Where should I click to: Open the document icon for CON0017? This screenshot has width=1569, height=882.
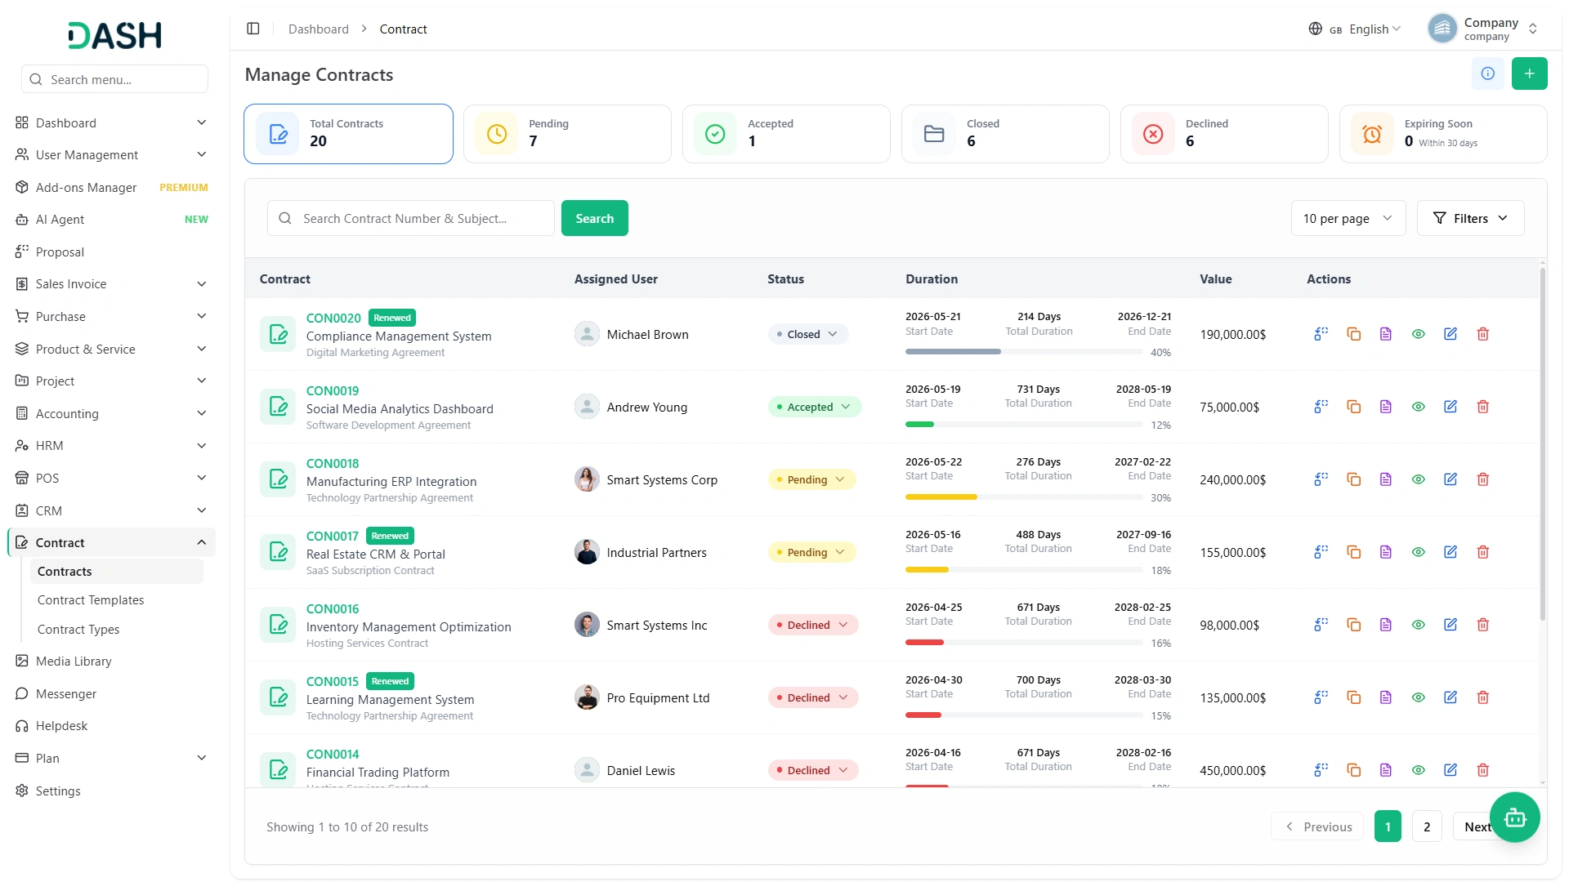point(1385,552)
